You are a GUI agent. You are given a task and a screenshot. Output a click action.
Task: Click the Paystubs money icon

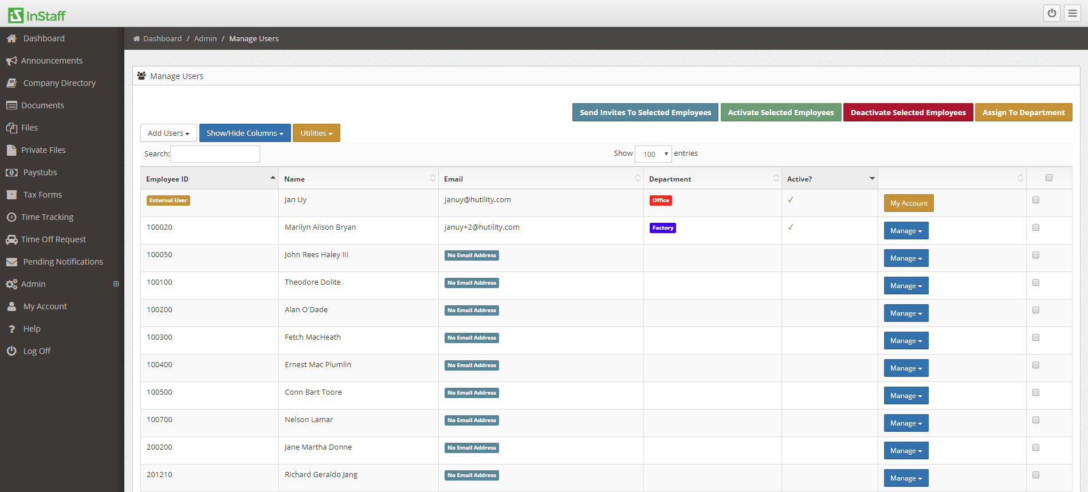[x=11, y=172]
